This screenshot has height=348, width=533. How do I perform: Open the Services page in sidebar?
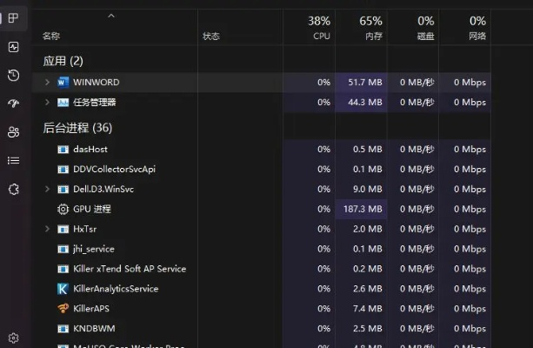[13, 189]
